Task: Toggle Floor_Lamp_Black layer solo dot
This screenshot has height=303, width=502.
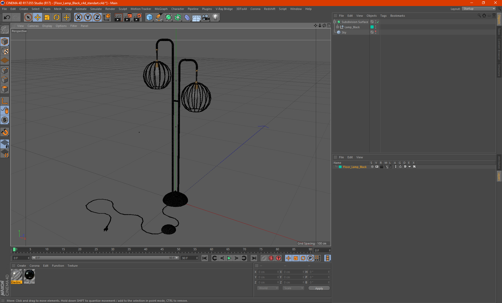Action: 372,167
